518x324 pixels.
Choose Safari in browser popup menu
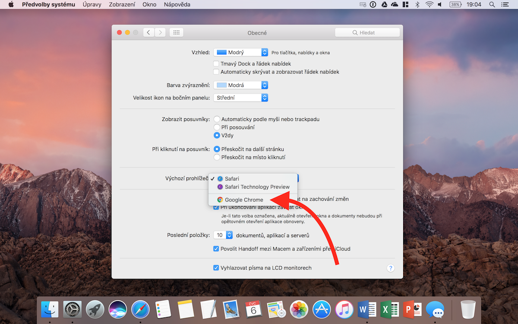pyautogui.click(x=253, y=178)
